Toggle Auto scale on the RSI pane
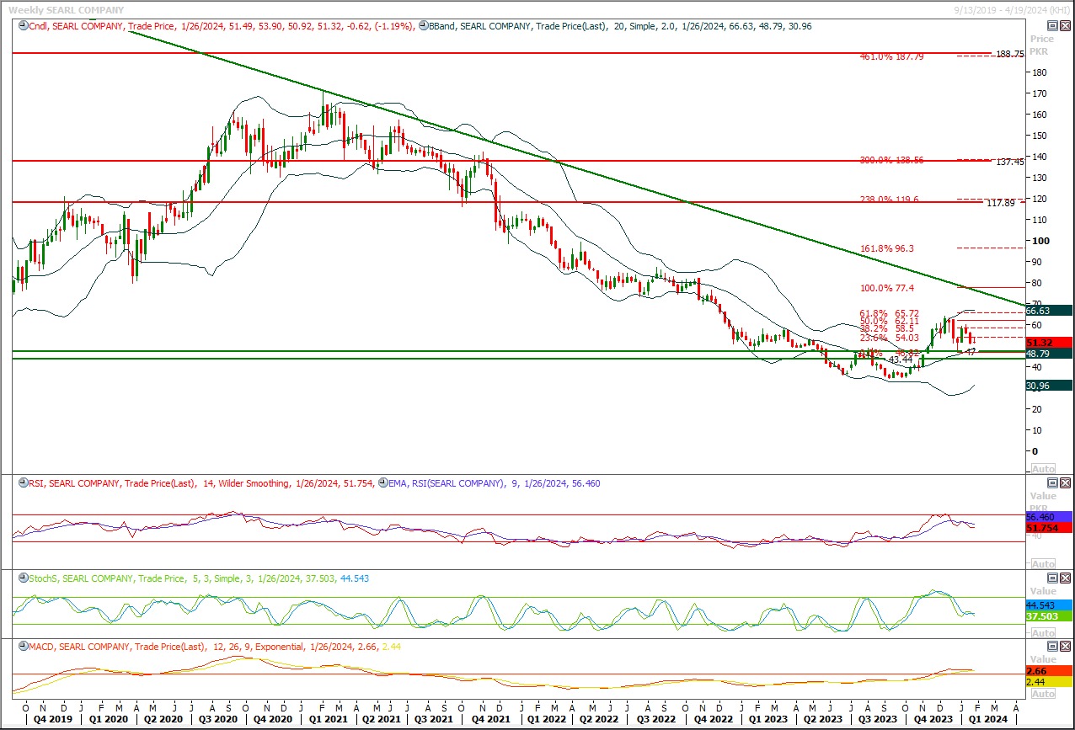 pyautogui.click(x=1042, y=564)
